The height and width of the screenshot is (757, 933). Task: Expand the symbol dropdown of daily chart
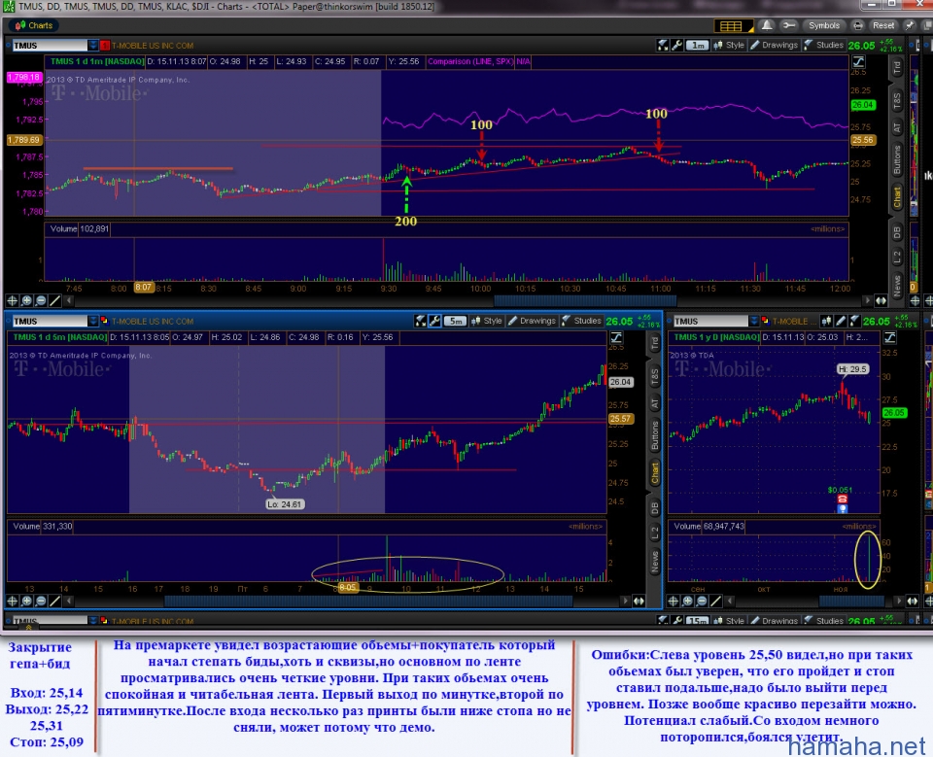[x=754, y=322]
